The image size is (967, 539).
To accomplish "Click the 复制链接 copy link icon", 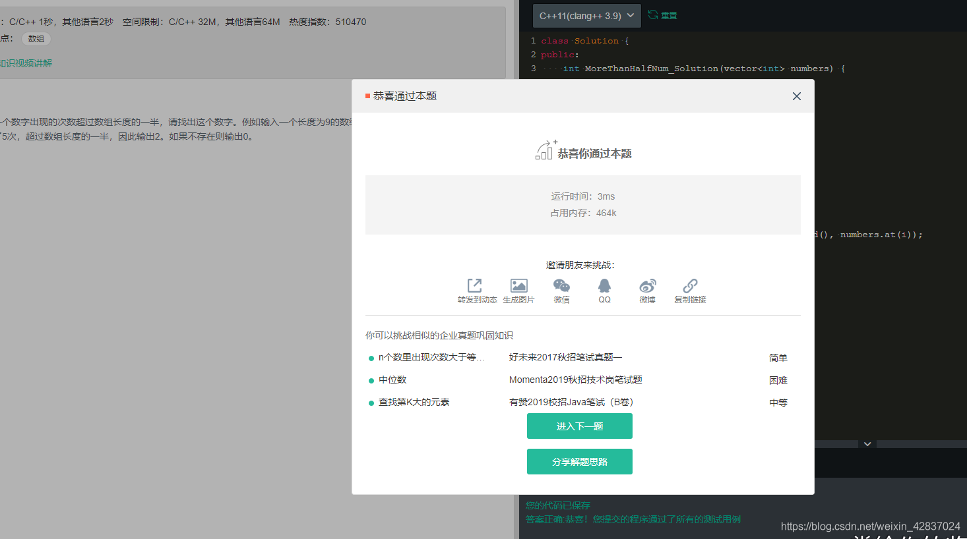I will coord(690,285).
